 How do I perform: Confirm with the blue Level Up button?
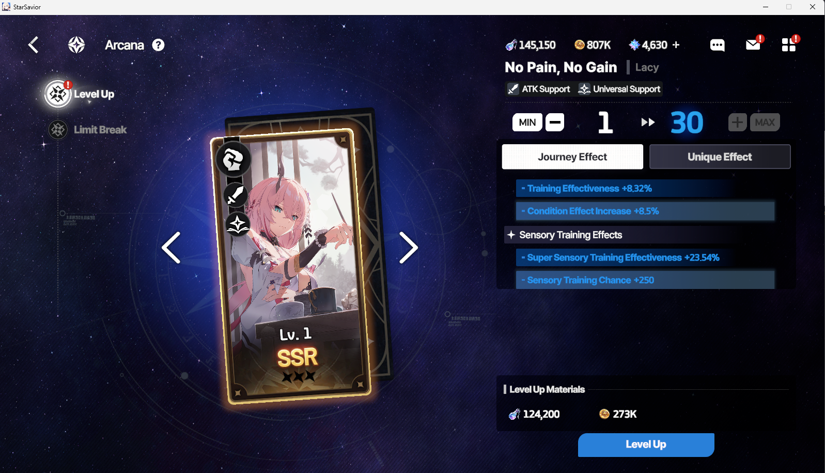pos(646,445)
